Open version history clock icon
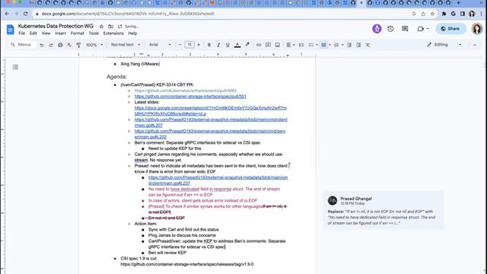Image resolution: width=487 pixels, height=274 pixels. pyautogui.click(x=390, y=29)
